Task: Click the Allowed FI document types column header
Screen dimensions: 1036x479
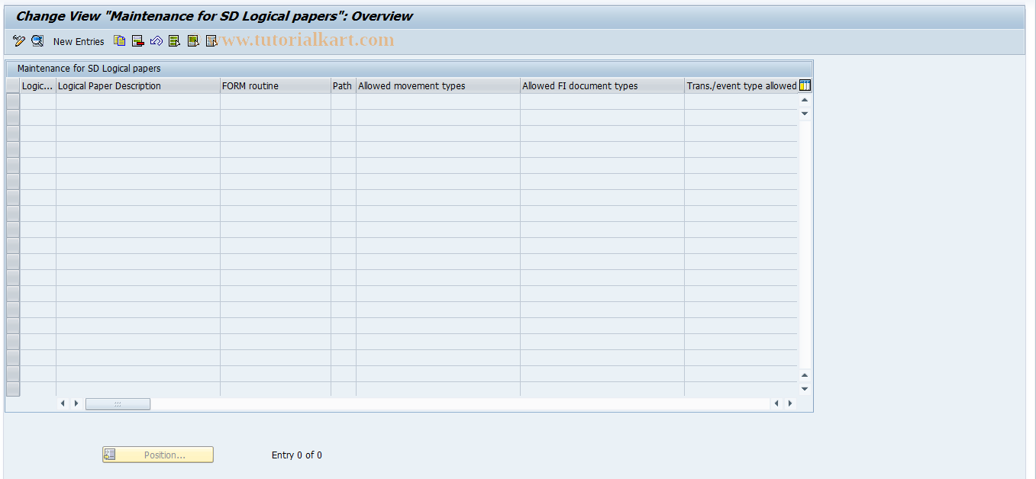Action: click(602, 85)
